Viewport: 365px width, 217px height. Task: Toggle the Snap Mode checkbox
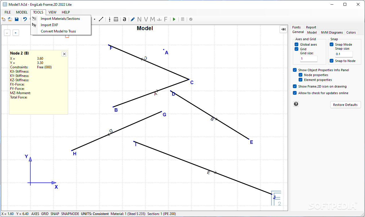[332, 44]
